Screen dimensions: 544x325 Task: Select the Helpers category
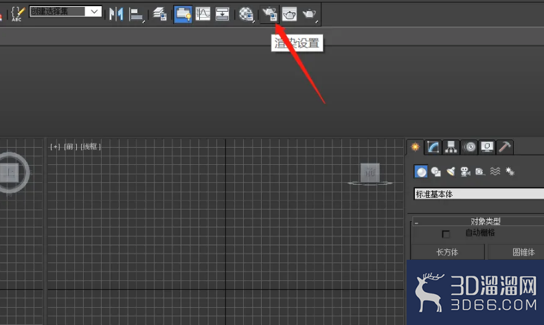point(480,172)
